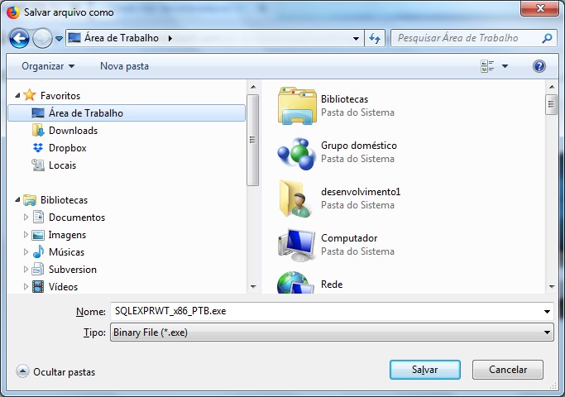Click the Computador item label
Screen dimensions: 565x397
tap(349, 237)
